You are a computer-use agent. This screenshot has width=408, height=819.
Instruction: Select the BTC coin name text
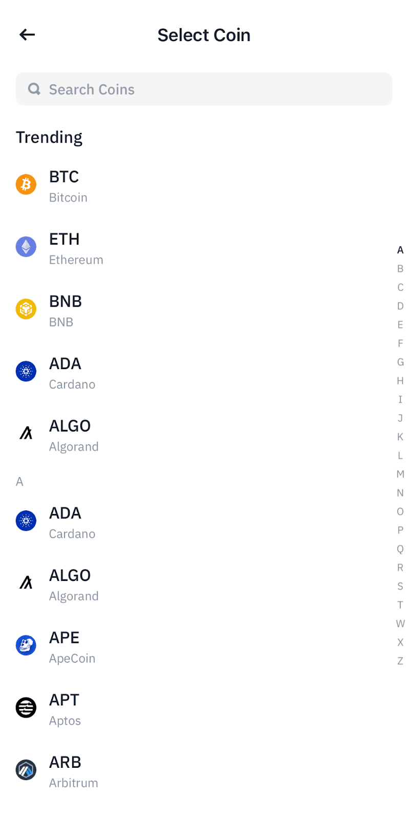64,177
